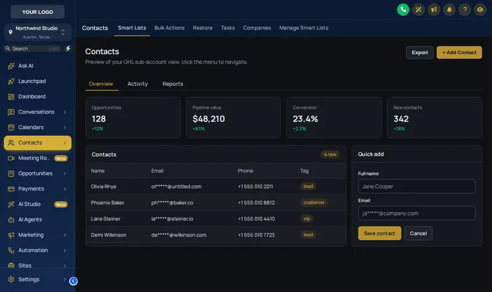This screenshot has width=492, height=292.
Task: Click the Automation workflow icon
Action: click(11, 250)
